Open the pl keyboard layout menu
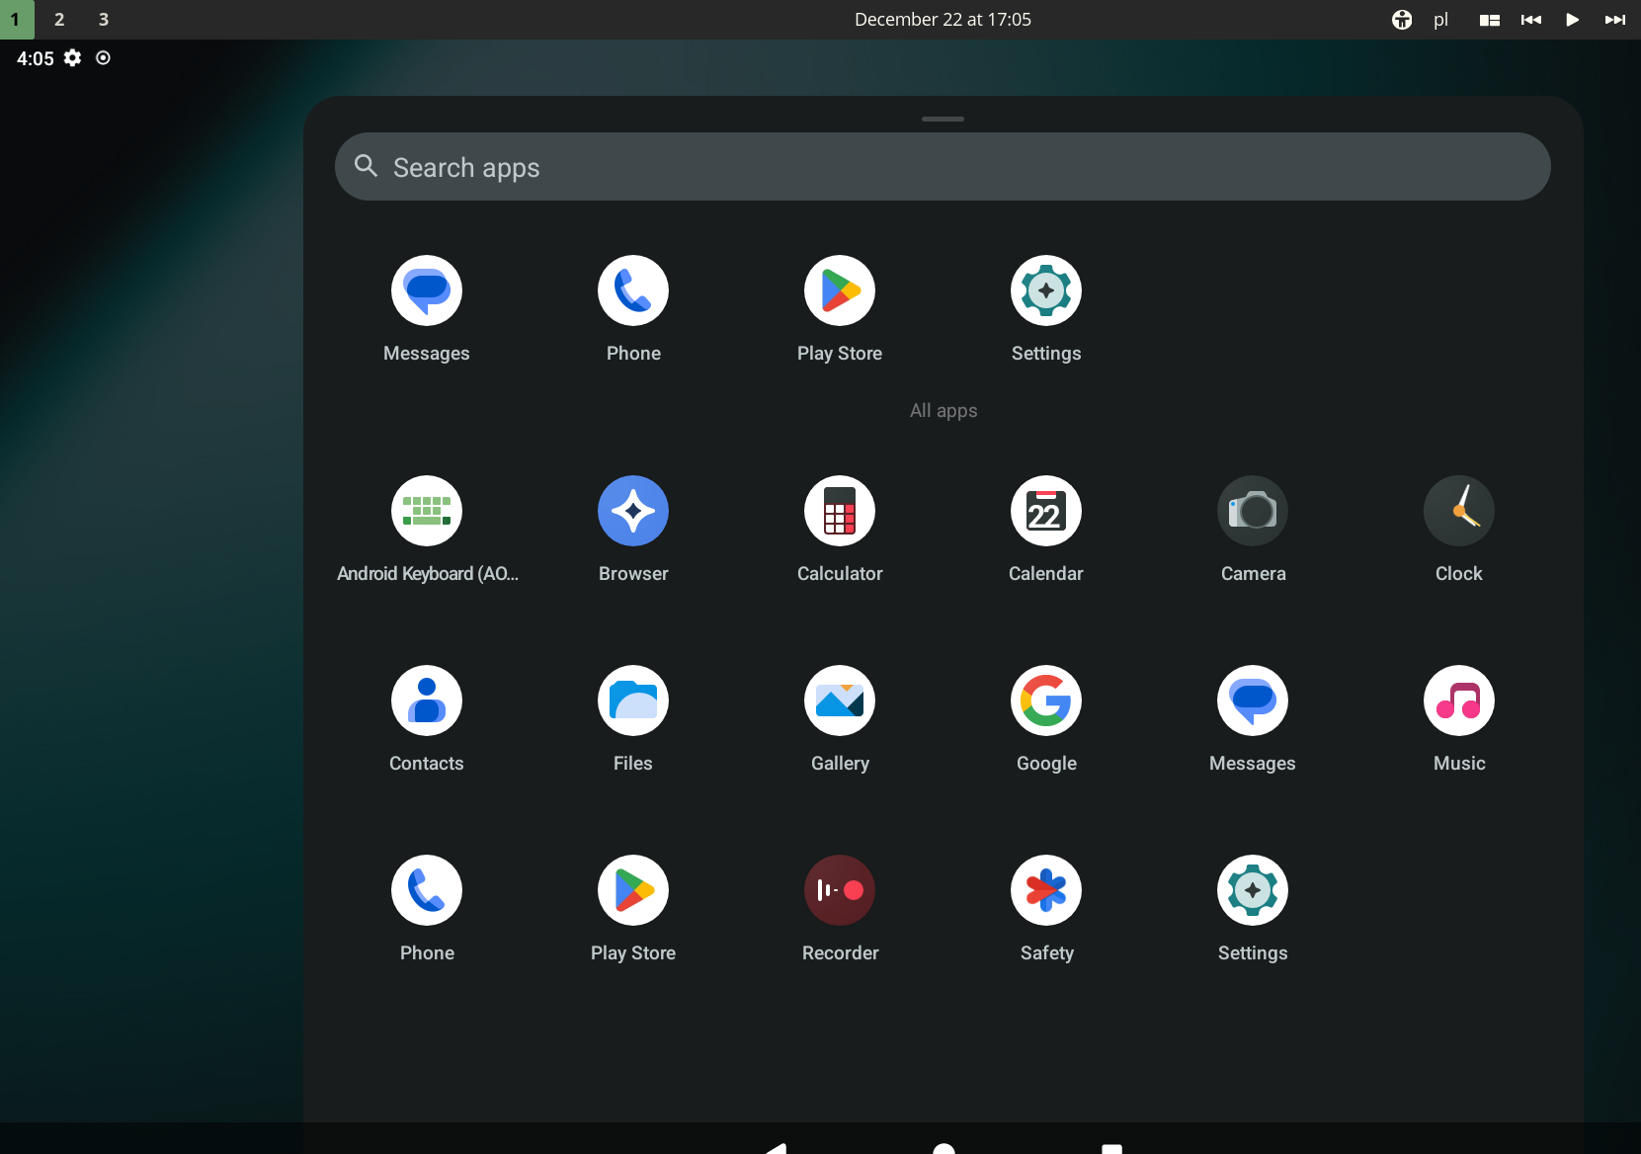 (1440, 20)
